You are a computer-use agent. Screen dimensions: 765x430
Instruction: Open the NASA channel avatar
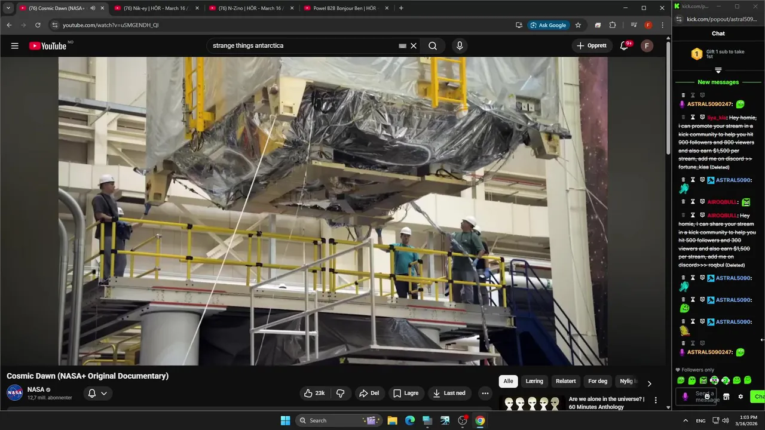pos(15,393)
